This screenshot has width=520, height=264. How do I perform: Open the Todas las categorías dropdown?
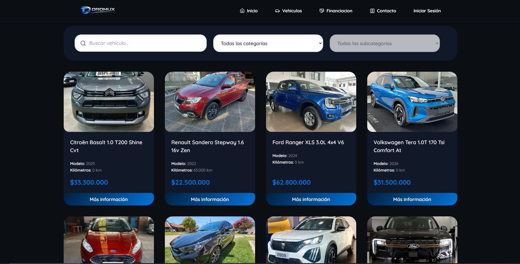(x=268, y=43)
